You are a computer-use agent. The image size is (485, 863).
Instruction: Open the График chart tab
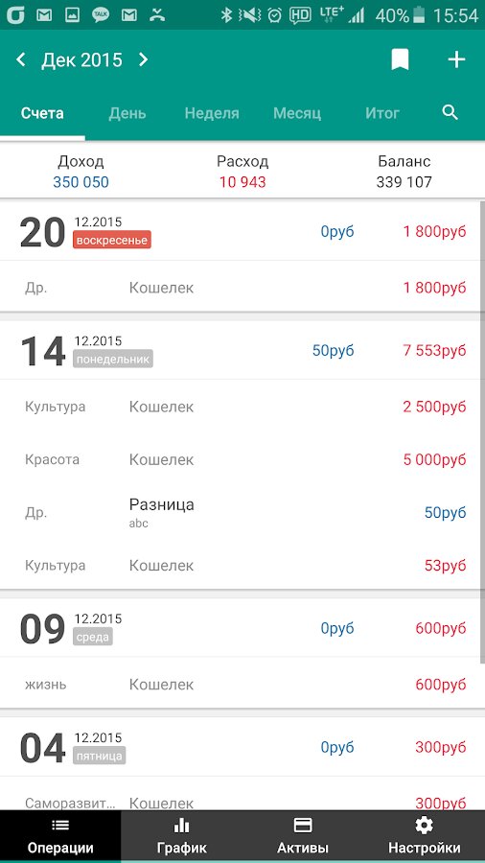pos(181,836)
